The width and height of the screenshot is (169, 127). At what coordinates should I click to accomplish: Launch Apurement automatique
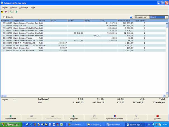(115, 117)
